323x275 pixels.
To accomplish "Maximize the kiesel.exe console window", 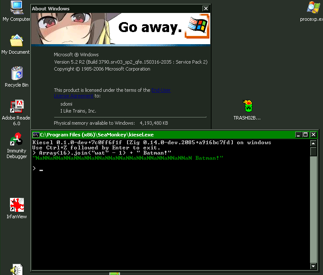I will click(x=305, y=135).
